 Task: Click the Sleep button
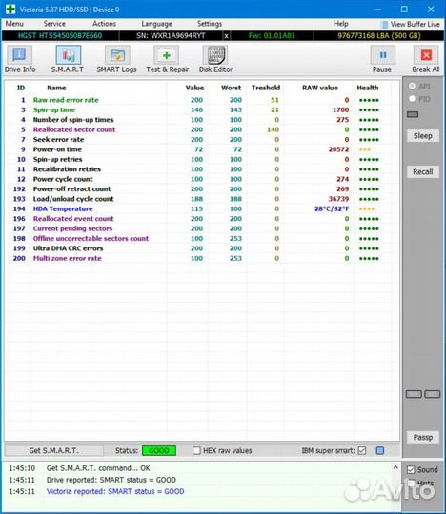tap(423, 136)
